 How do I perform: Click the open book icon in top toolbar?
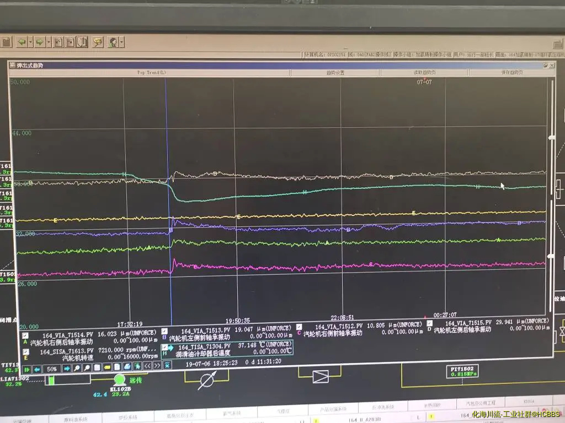click(82, 42)
